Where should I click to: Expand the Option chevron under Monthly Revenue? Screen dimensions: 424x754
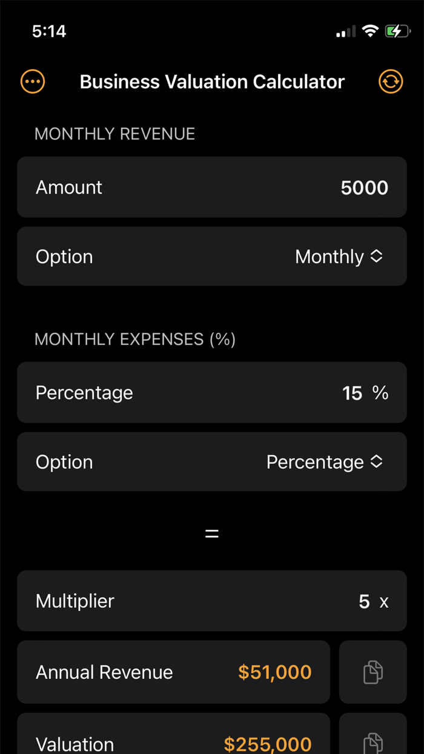pos(377,256)
